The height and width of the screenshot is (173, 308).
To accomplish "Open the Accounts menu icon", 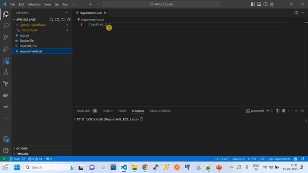I will pos(6,139).
